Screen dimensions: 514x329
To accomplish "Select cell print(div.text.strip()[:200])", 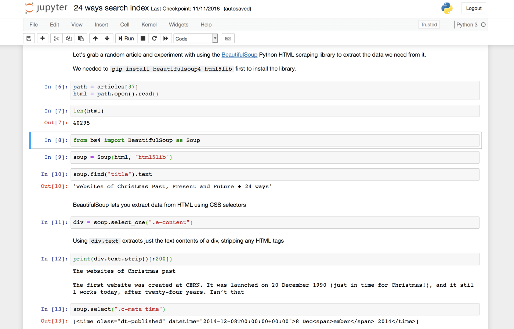I will pos(275,259).
